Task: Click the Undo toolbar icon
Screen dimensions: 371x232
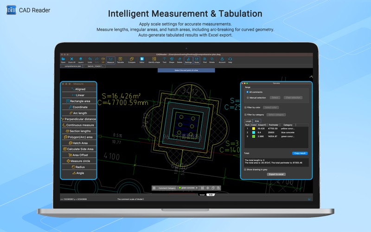Action: [x=90, y=60]
